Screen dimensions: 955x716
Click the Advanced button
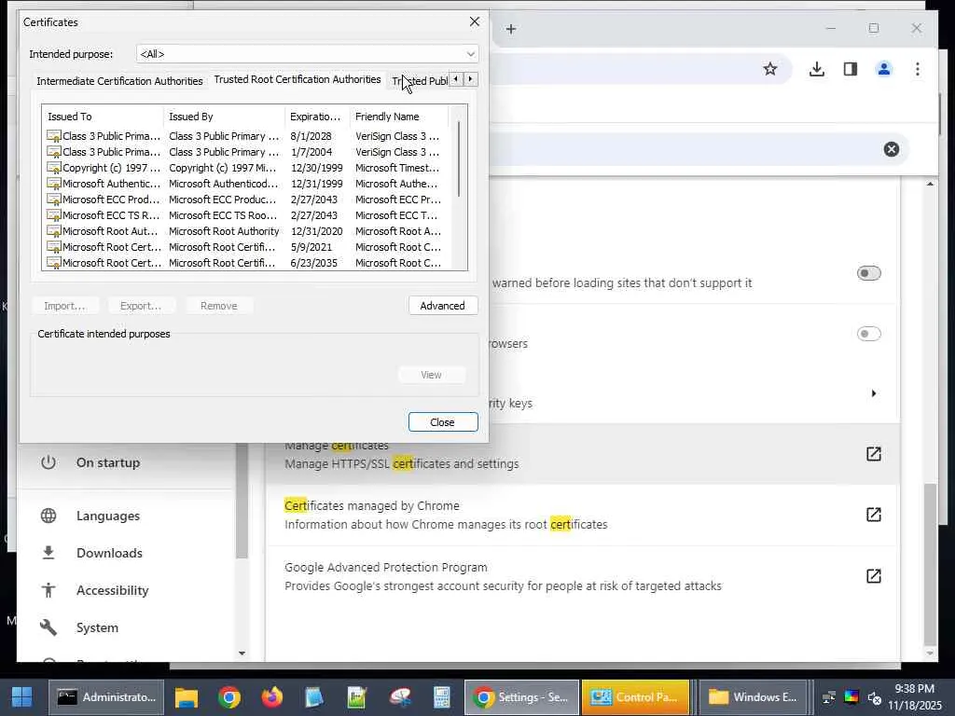tap(443, 306)
